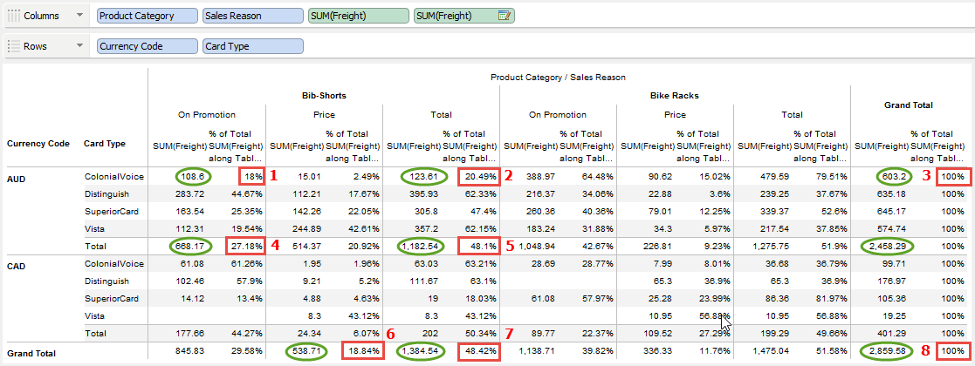Viewport: 975px width, 366px height.
Task: Open the Rows shelf dropdown arrow
Action: 81,46
